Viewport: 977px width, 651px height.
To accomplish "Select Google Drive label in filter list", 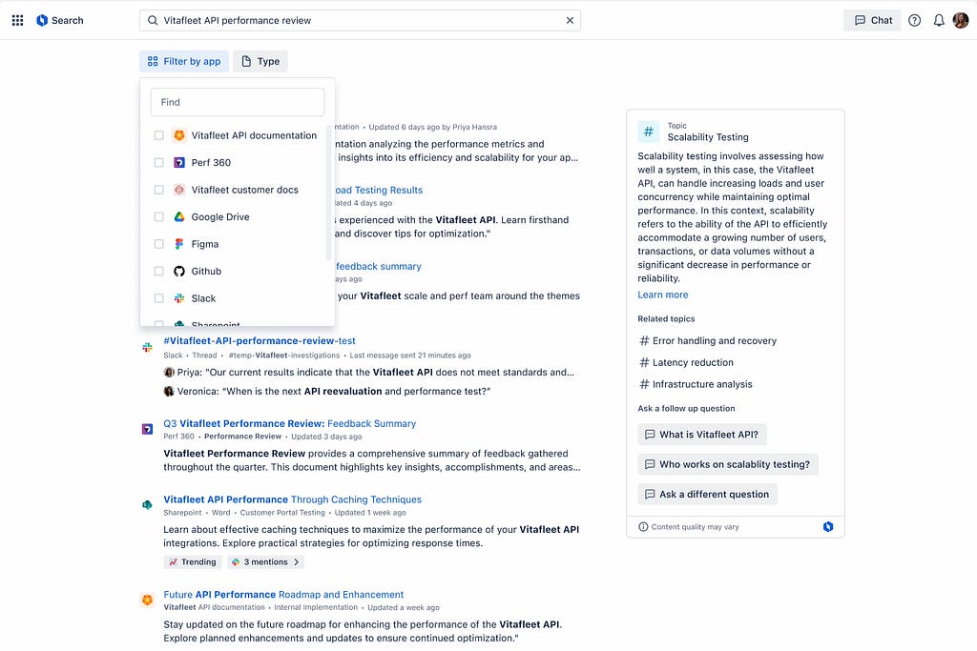I will click(x=220, y=216).
